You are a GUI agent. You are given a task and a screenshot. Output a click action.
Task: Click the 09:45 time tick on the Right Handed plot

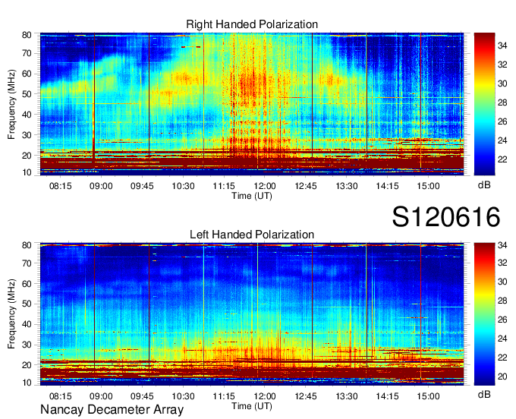point(142,186)
